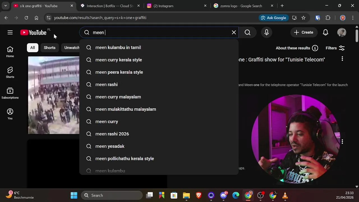Choose the plain meen curry suggestion
The height and width of the screenshot is (202, 359).
pyautogui.click(x=159, y=121)
